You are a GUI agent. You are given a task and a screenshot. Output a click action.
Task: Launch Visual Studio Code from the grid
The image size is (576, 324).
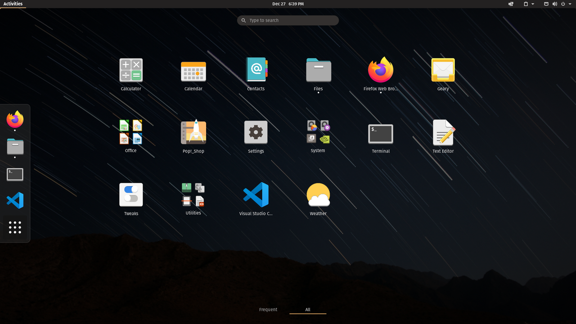256,195
